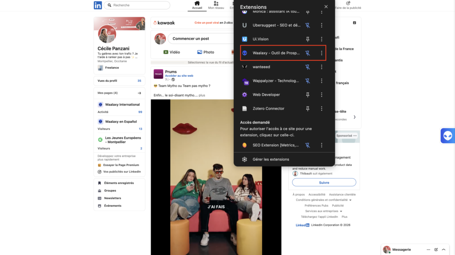Click the Gérer les extensions gear icon
Image resolution: width=455 pixels, height=255 pixels.
point(244,159)
